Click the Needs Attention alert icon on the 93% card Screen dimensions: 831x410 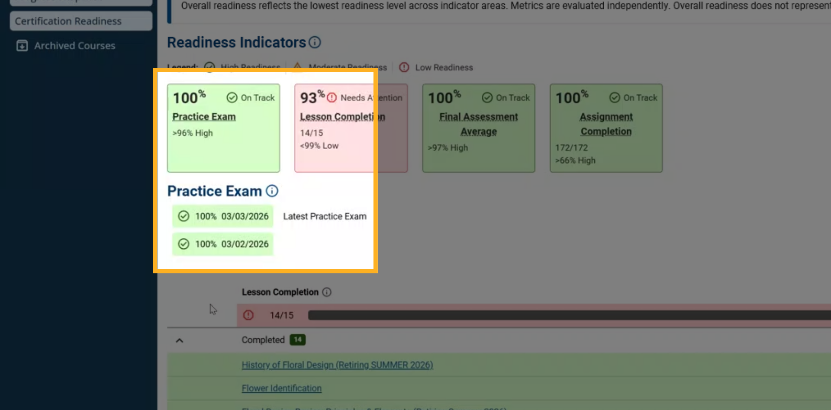[x=332, y=98]
